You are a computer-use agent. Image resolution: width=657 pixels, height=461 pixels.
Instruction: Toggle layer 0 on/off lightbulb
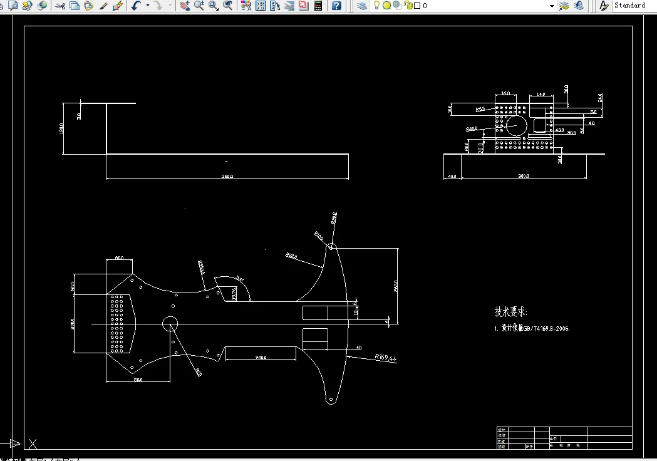[x=376, y=6]
